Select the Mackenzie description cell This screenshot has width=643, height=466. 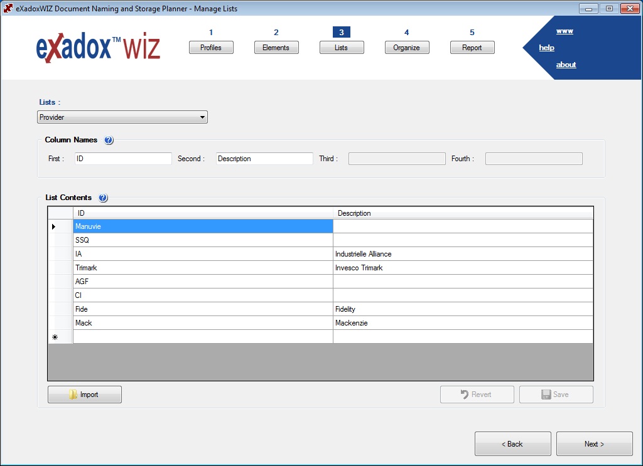point(463,323)
